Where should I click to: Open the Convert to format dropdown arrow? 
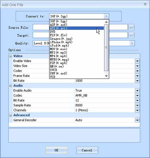pos(106,16)
